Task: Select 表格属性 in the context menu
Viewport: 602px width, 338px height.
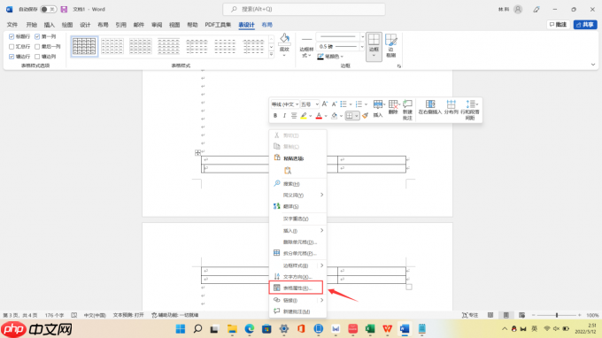Action: tap(296, 288)
